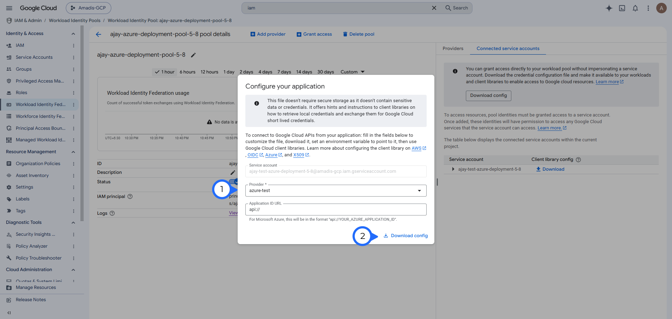672x319 pixels.
Task: Show help for Client library config
Action: pos(578,159)
